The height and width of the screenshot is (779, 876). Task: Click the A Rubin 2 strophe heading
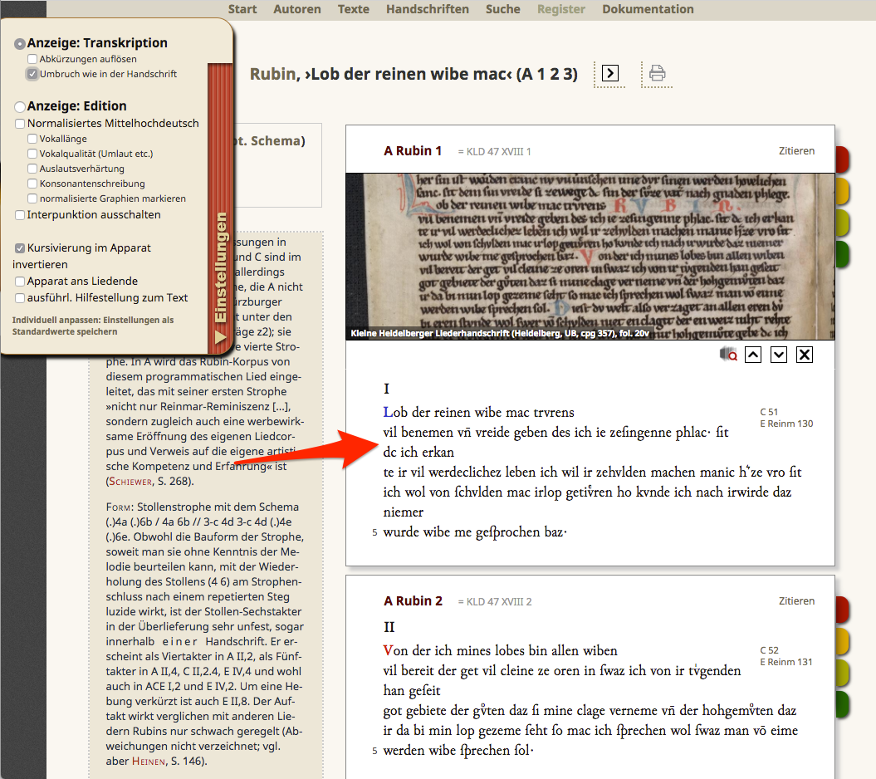(x=413, y=601)
